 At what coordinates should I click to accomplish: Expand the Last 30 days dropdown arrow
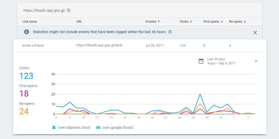pyautogui.click(x=256, y=61)
